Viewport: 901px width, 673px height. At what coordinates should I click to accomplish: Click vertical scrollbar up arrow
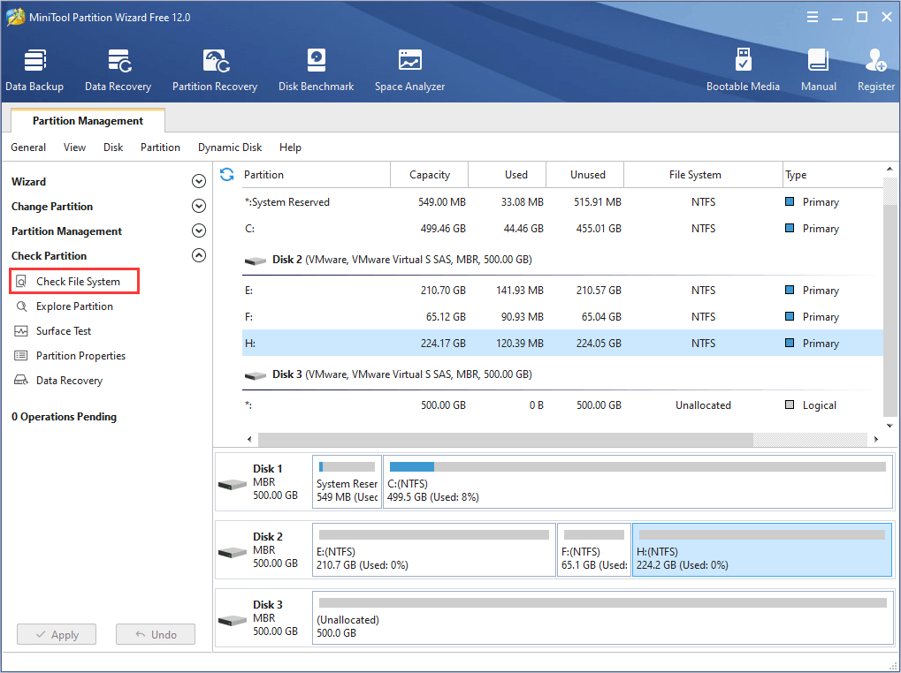coord(890,169)
